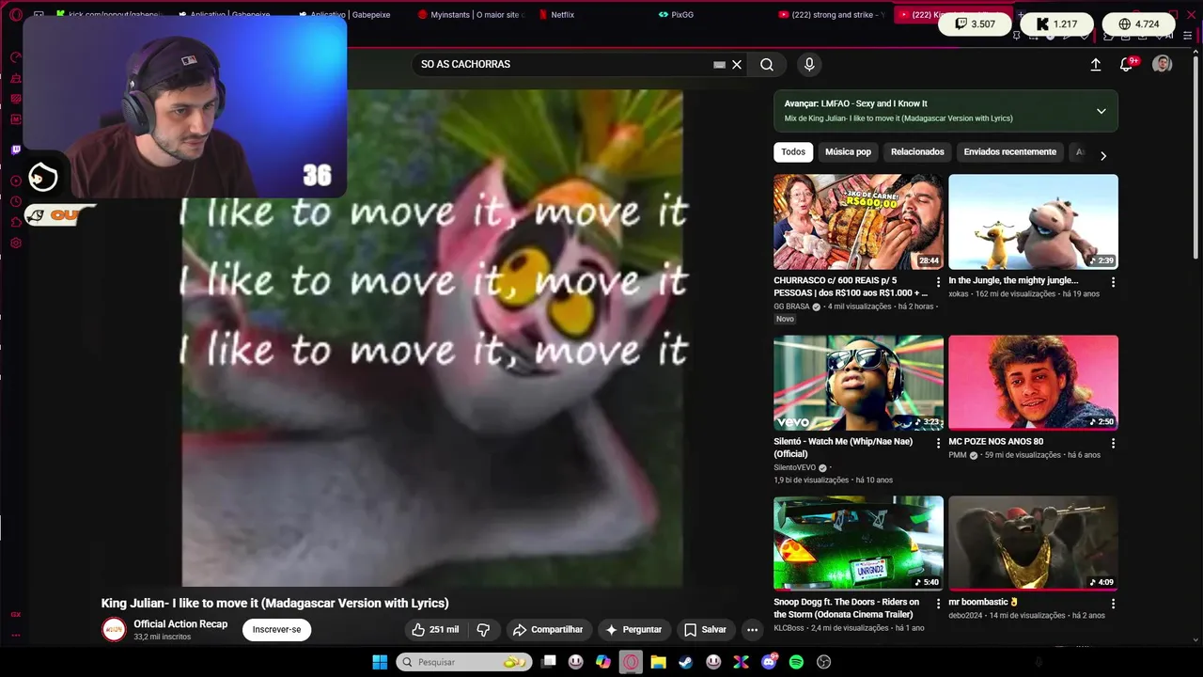Viewport: 1203px width, 677px height.
Task: Dislike the video with thumbs down
Action: [x=483, y=630]
